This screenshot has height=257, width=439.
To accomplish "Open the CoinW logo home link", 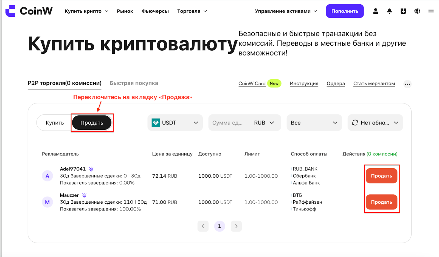I will click(x=29, y=11).
